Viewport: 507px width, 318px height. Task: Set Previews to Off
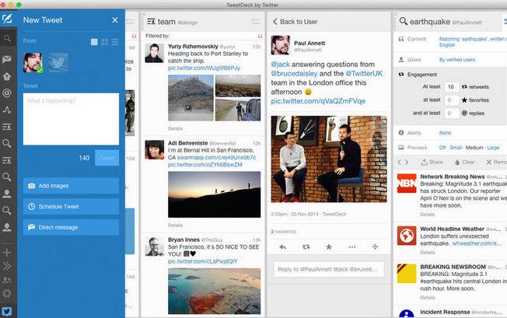(442, 148)
